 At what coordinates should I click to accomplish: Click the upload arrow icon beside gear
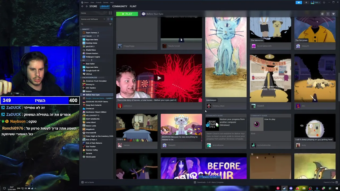click(x=328, y=14)
